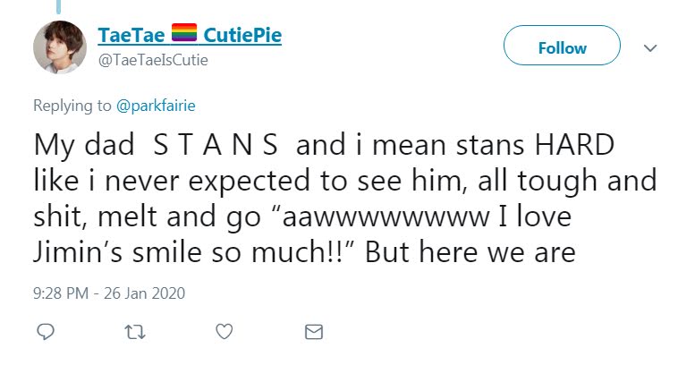Click the 'like i never expected' tweet line
Viewport: 695px width, 365px height.
(x=179, y=182)
